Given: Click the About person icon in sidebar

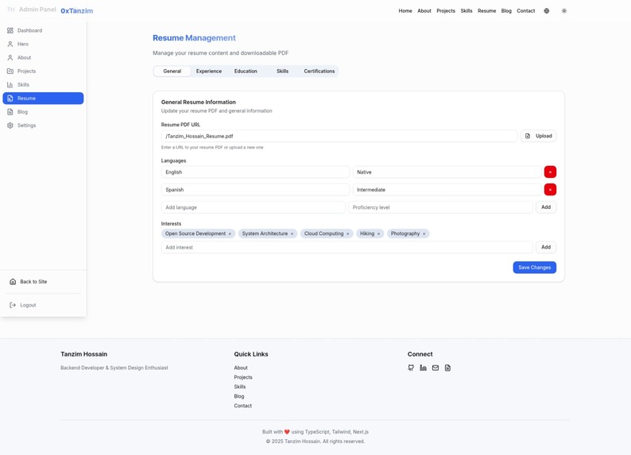Looking at the screenshot, I should pyautogui.click(x=10, y=57).
